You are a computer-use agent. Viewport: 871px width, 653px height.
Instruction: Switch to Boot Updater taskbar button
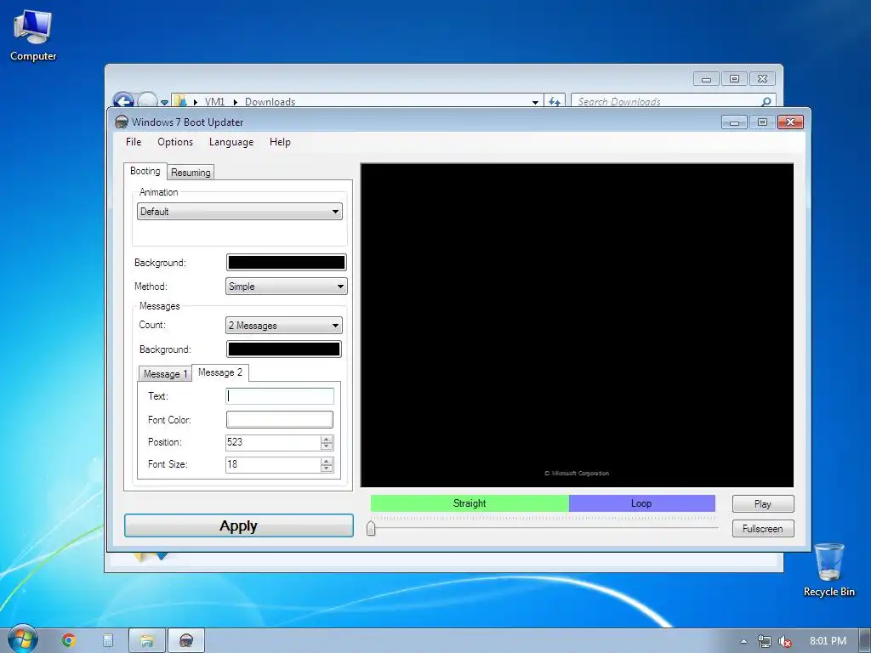tap(186, 640)
